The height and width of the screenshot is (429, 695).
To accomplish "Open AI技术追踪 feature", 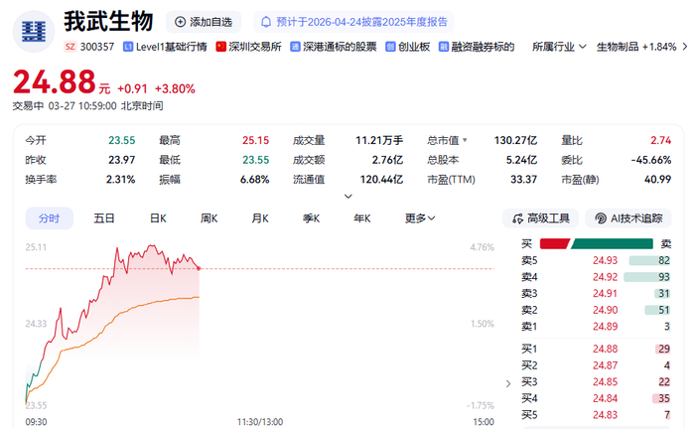I will click(x=628, y=218).
